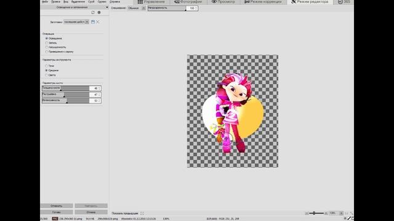This screenshot has width=394, height=221.
Task: Adjust the Интенсивность slider
Action: pos(65,101)
